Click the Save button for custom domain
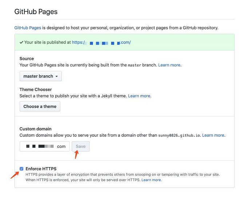This screenshot has height=201, width=251. pyautogui.click(x=80, y=146)
